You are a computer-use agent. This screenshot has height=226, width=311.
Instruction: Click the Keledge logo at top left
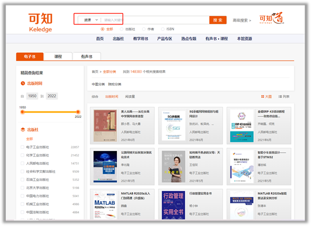(40, 22)
